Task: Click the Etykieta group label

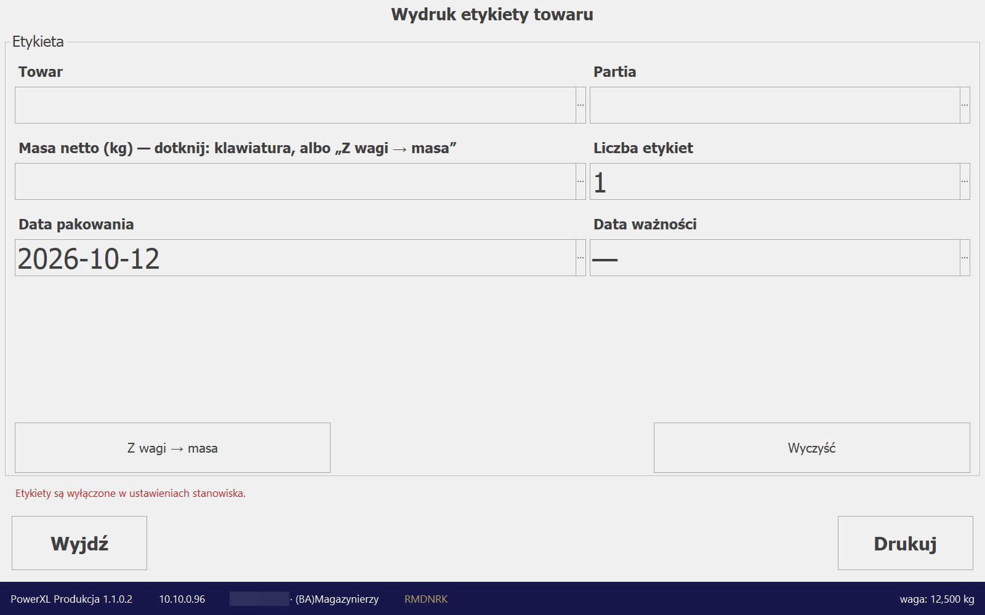Action: (x=38, y=42)
